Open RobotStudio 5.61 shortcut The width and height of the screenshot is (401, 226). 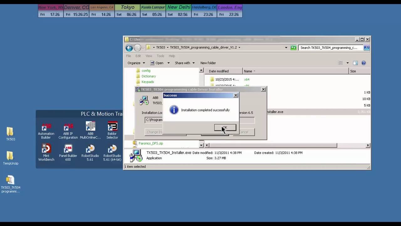pyautogui.click(x=90, y=153)
